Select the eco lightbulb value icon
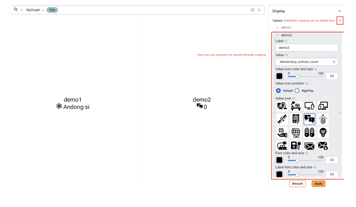Viewport: 356px width, 207px height. tap(323, 132)
